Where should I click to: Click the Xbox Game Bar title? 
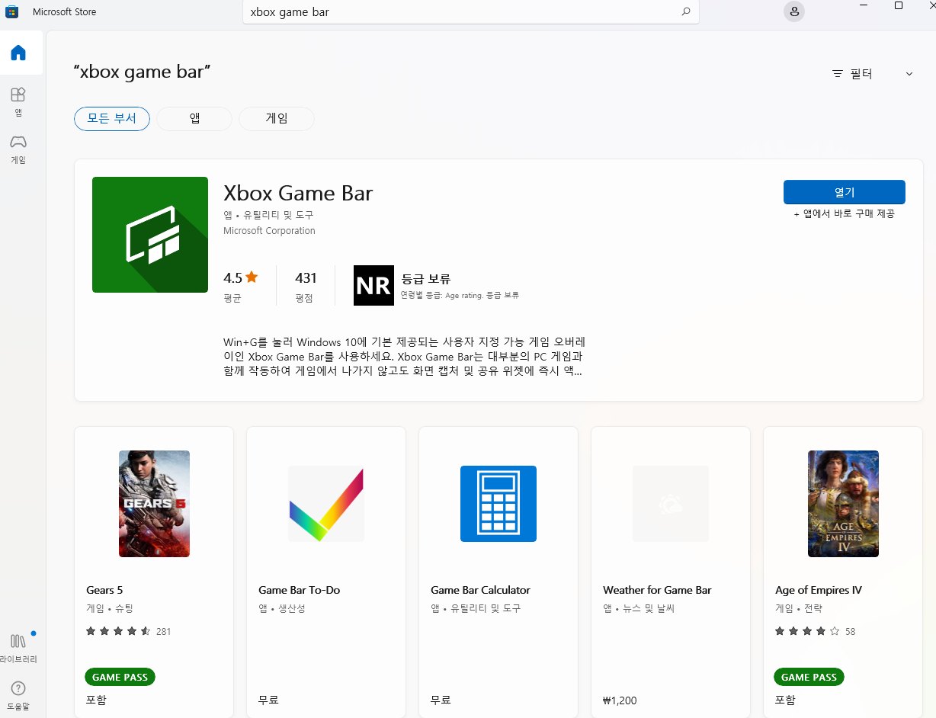[298, 193]
